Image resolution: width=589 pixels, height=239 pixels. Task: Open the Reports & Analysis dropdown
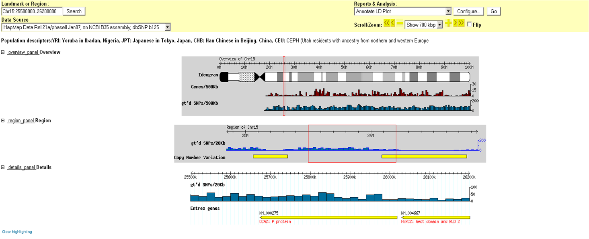(448, 12)
